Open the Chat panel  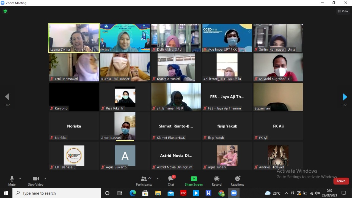(171, 181)
